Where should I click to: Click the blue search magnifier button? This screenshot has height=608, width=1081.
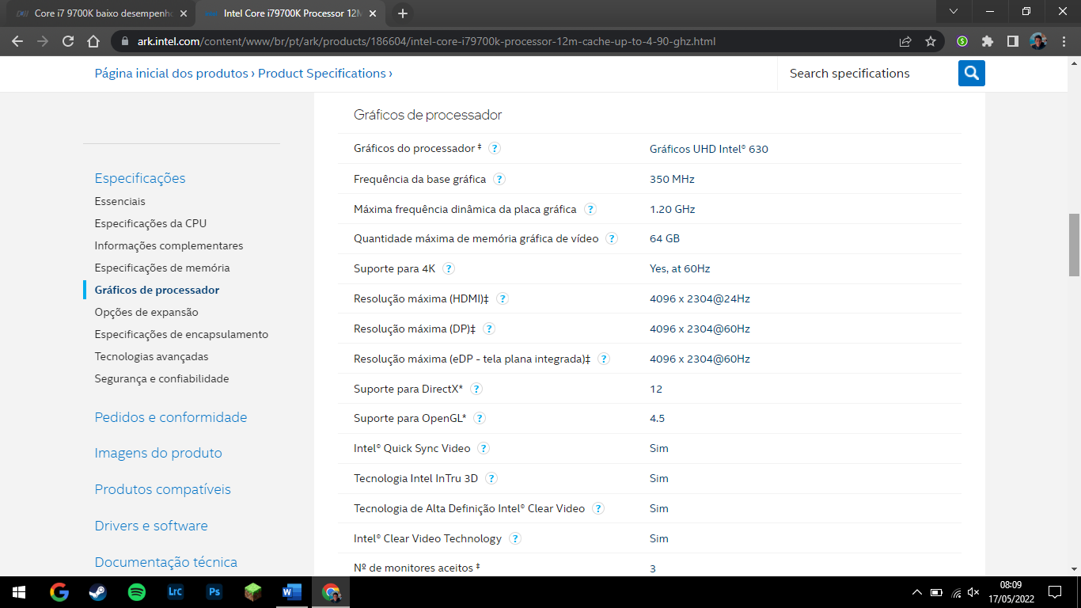972,73
